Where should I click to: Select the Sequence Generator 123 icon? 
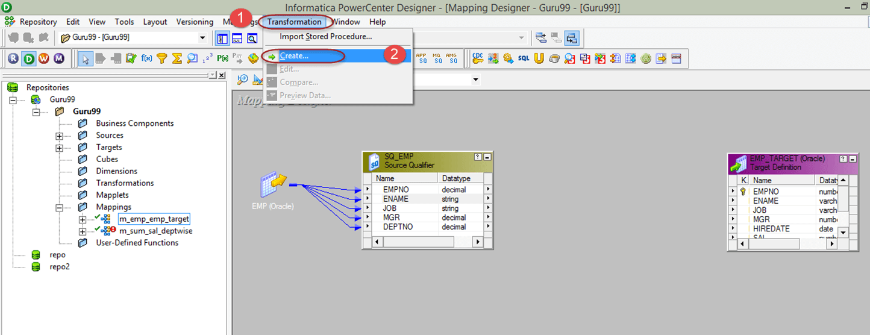click(x=207, y=58)
